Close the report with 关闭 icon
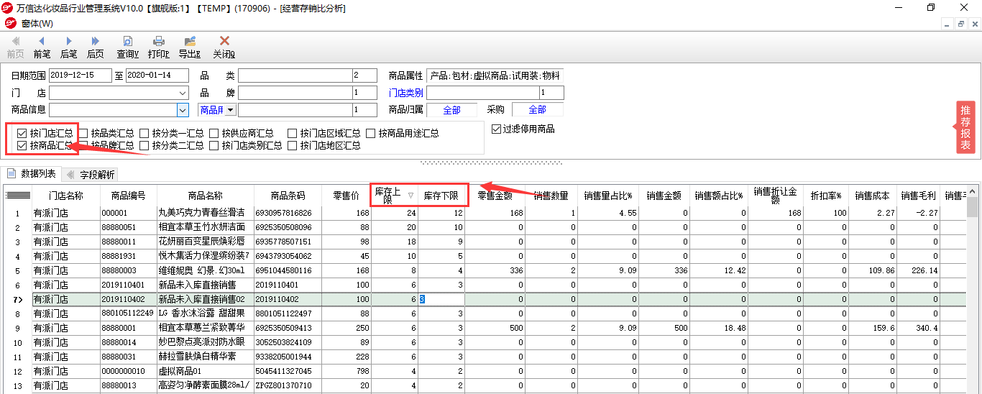The image size is (982, 394). (224, 47)
